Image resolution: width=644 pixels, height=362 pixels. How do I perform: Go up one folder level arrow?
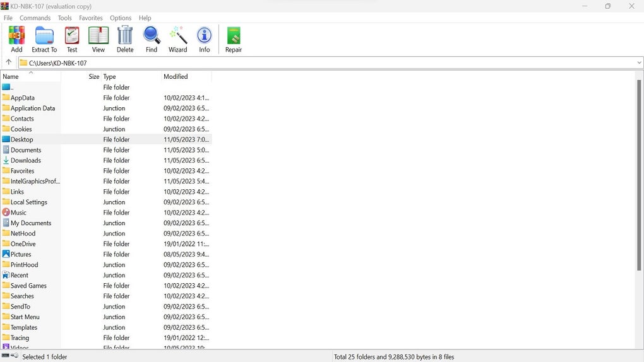pos(9,62)
